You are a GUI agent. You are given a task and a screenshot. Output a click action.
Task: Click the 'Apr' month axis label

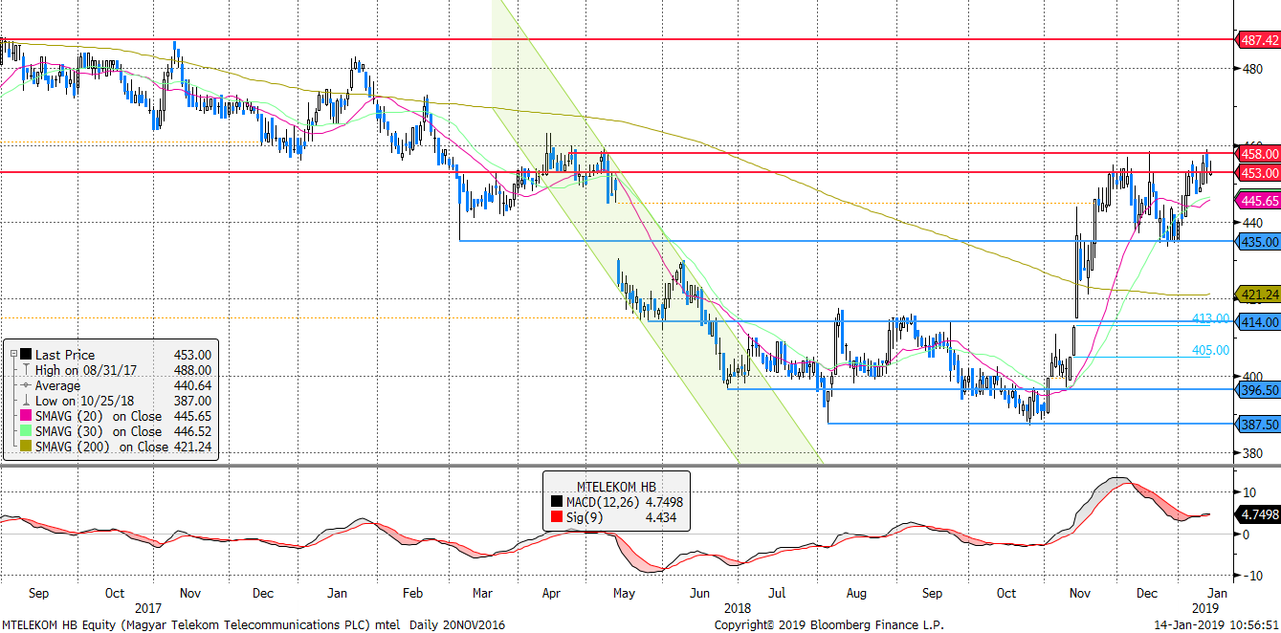point(551,593)
